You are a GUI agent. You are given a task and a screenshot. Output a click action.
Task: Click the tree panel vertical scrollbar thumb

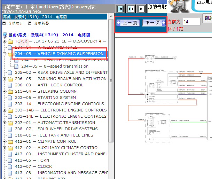click(x=111, y=81)
